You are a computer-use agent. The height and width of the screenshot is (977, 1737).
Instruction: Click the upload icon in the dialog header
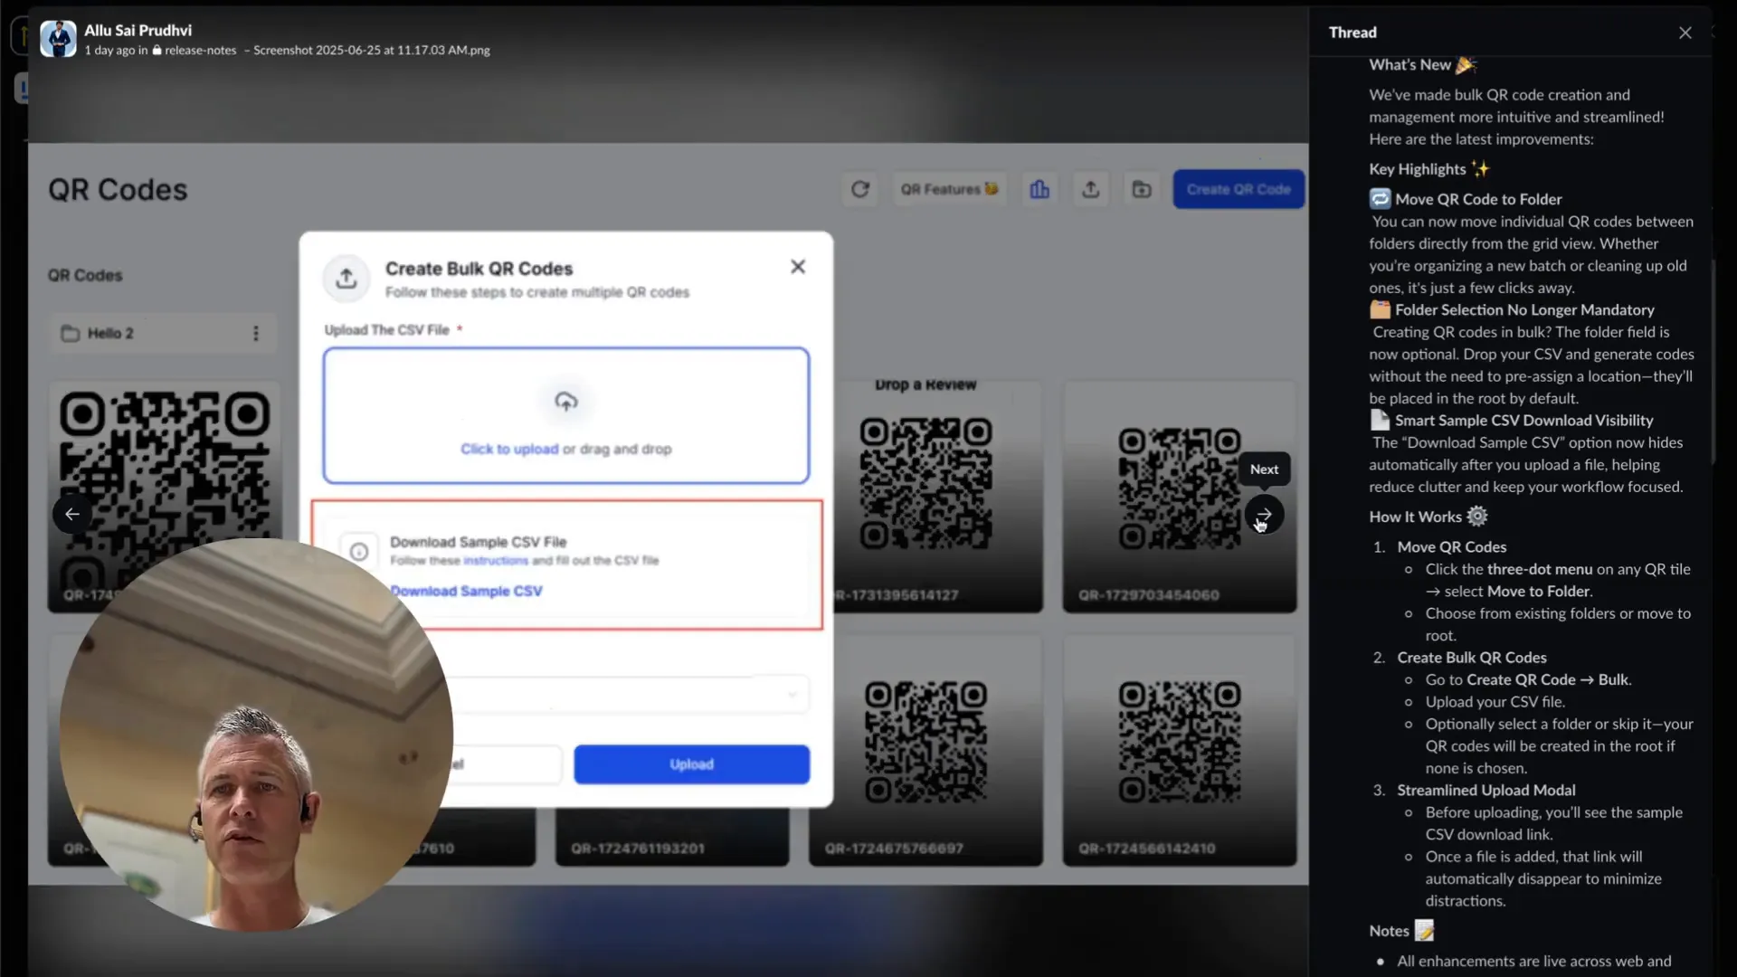[346, 278]
